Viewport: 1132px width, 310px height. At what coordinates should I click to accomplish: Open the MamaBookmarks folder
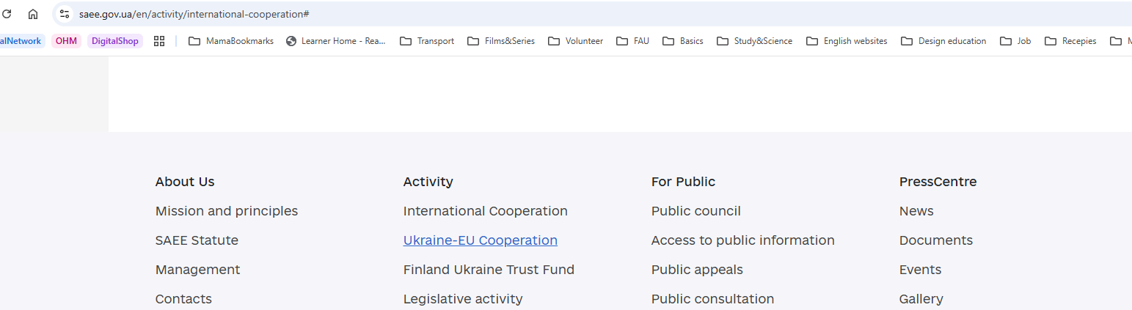[x=231, y=41]
